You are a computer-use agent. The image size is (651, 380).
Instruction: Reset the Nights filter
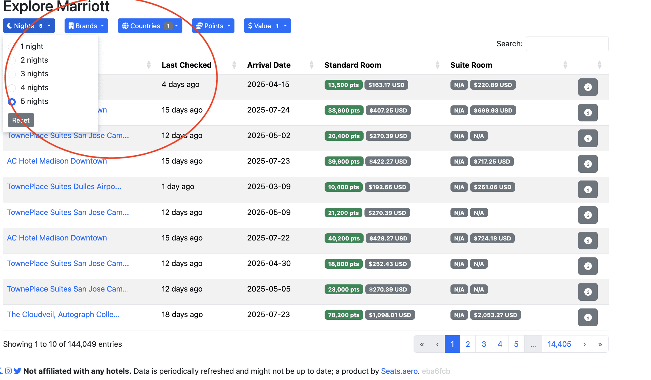(21, 120)
